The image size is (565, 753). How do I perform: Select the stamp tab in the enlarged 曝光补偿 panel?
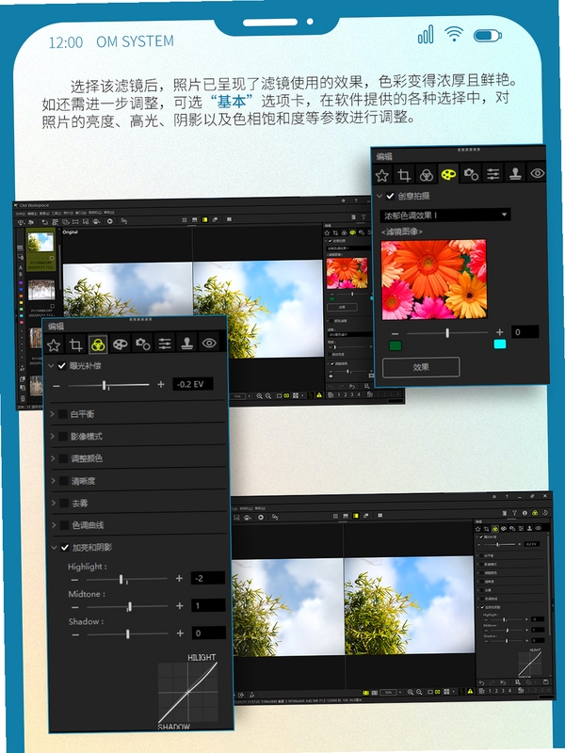click(x=186, y=344)
